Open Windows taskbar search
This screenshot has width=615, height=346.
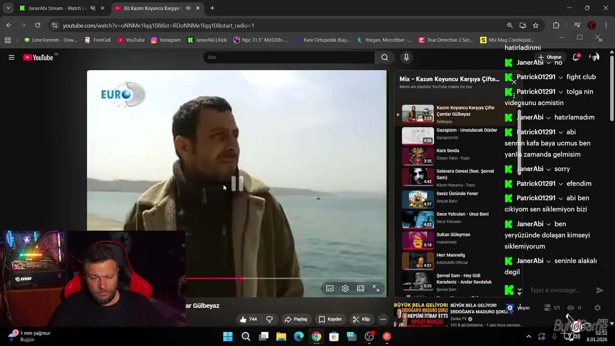pyautogui.click(x=246, y=336)
